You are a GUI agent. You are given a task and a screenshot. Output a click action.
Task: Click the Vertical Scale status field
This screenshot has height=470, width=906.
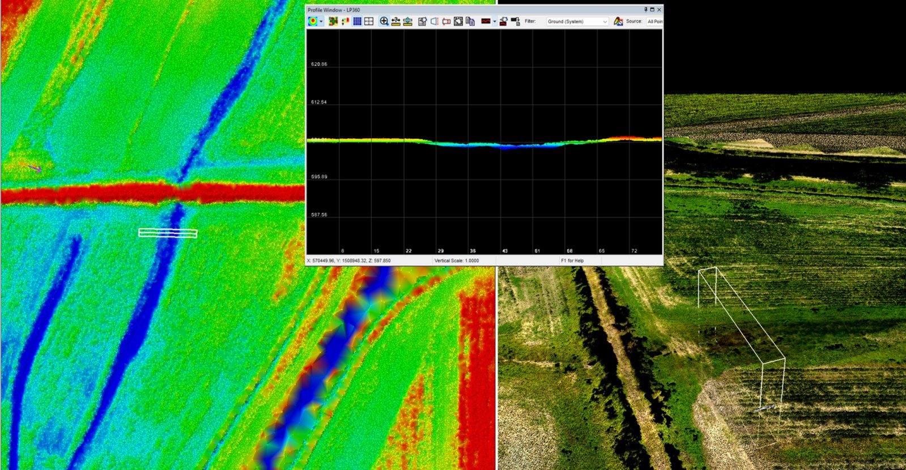(456, 260)
